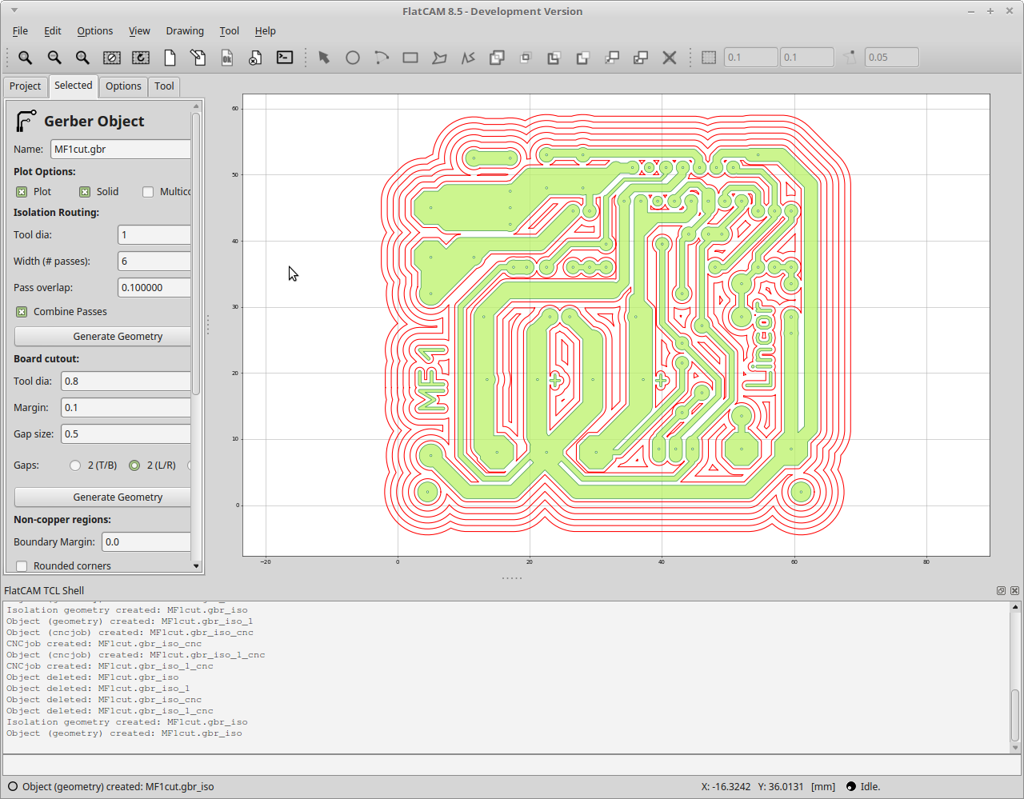
Task: Click the polygon union icon
Action: [497, 58]
